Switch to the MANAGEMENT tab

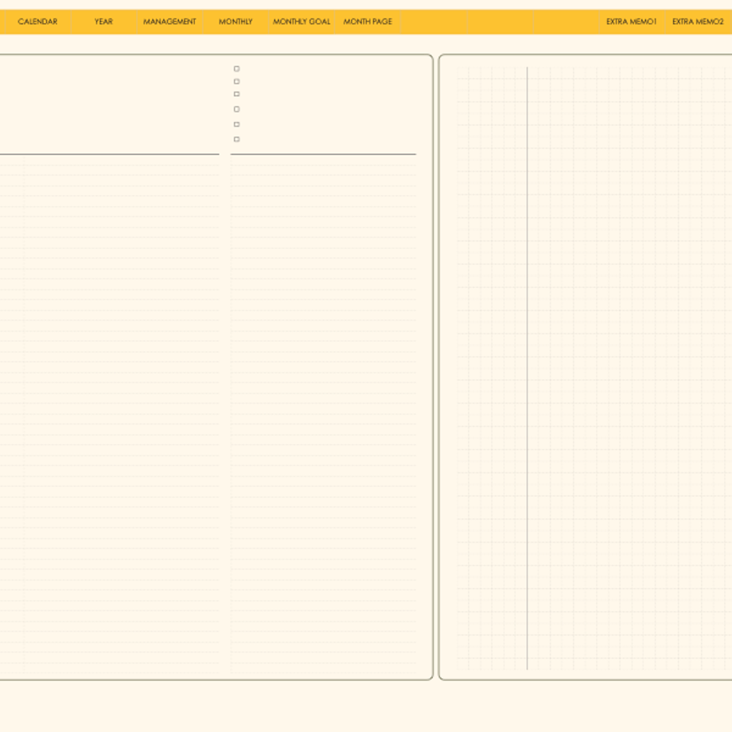coord(169,21)
